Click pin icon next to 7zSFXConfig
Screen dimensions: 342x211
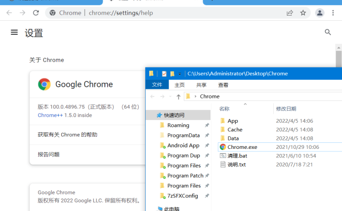point(207,196)
